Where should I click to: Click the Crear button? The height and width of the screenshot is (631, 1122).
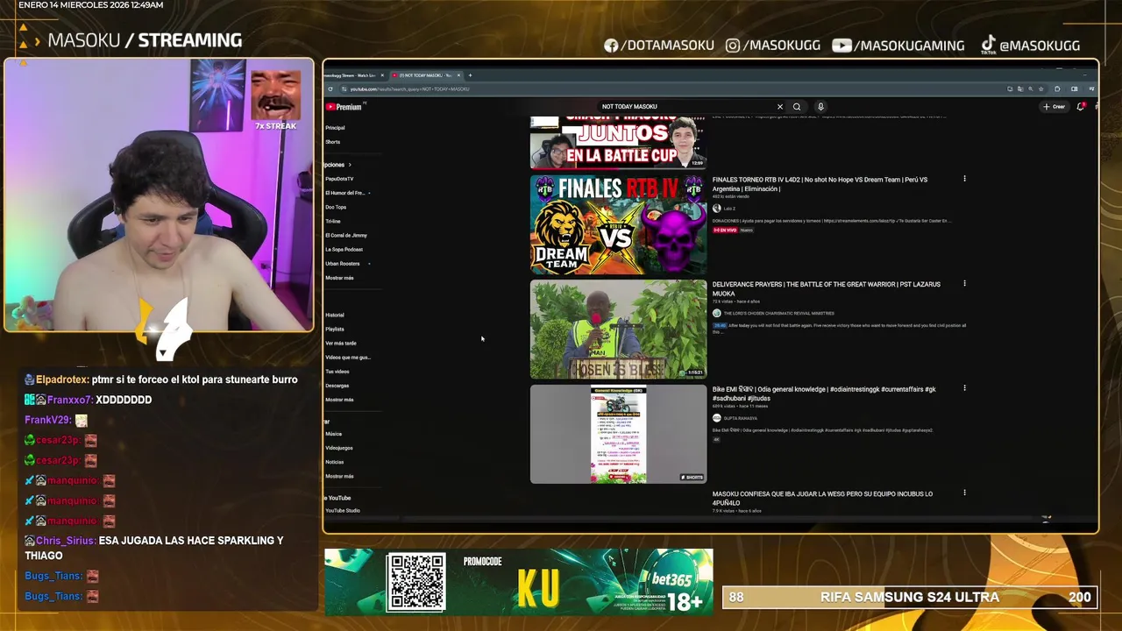pos(1054,107)
